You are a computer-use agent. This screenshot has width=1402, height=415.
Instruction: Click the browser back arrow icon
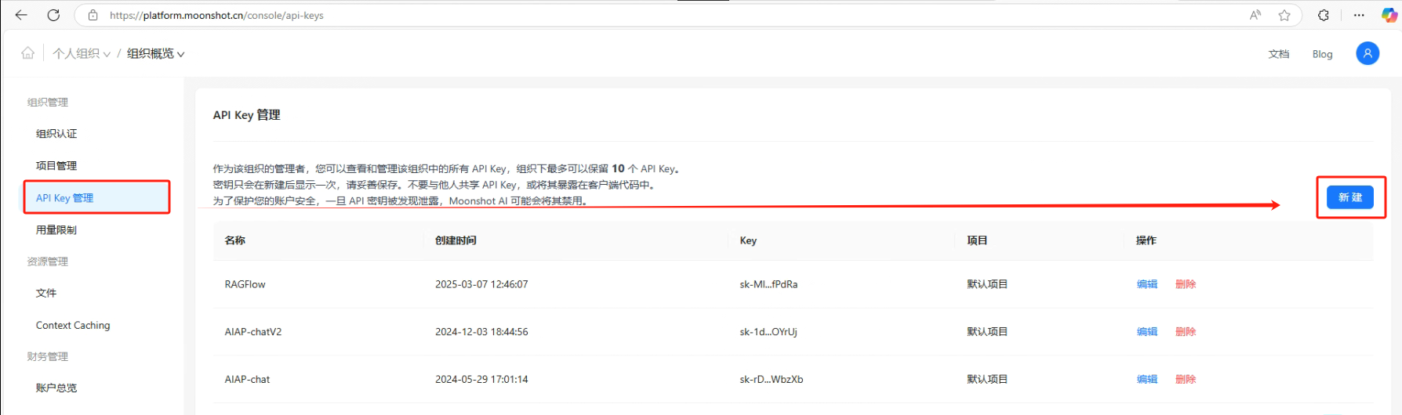pyautogui.click(x=21, y=15)
